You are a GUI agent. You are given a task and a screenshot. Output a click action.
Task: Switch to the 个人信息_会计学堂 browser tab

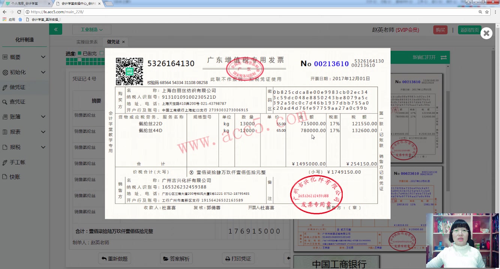pyautogui.click(x=26, y=3)
